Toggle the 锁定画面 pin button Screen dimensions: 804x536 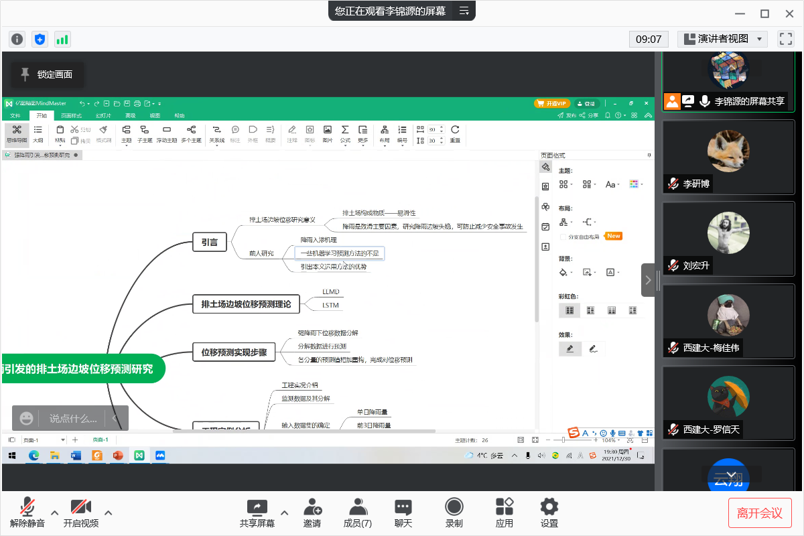point(48,74)
